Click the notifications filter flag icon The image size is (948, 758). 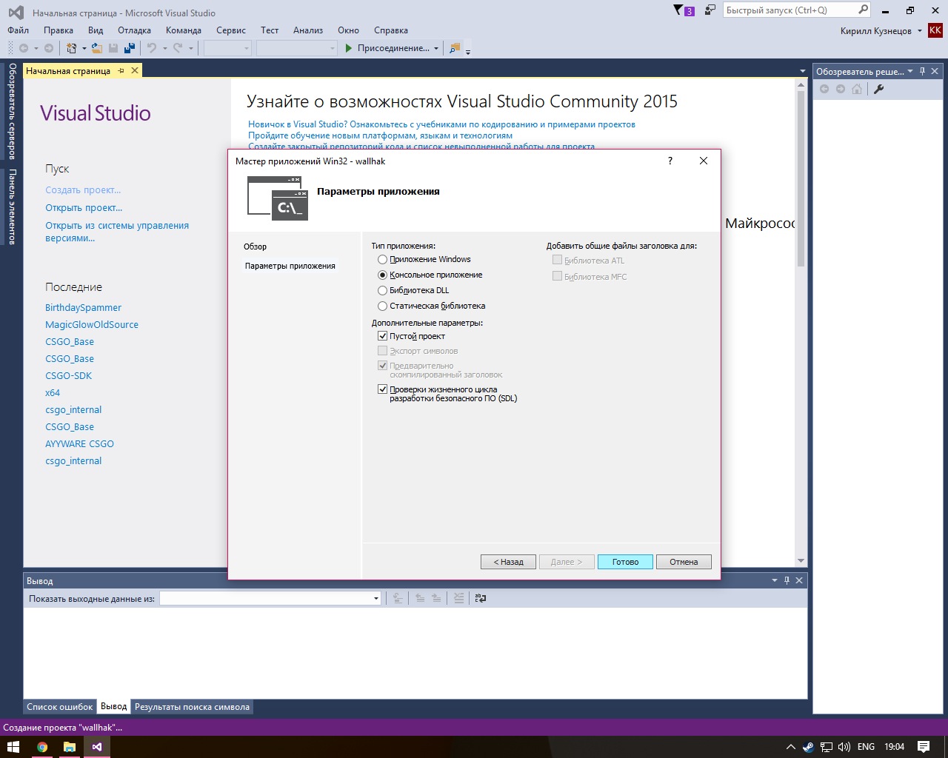pos(678,10)
